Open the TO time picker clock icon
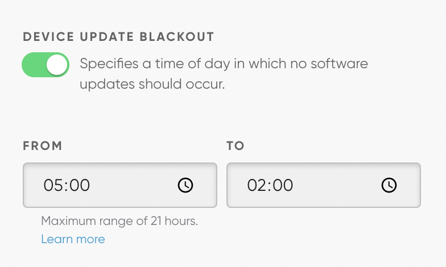 tap(389, 185)
